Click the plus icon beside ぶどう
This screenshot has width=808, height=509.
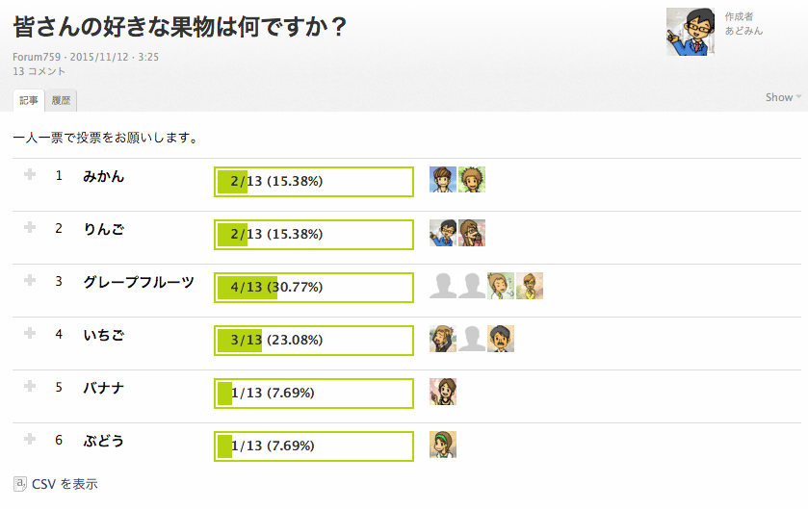pyautogui.click(x=30, y=439)
